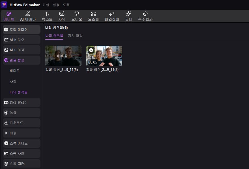Click play icon on 얼굴 합성_2...9_11(2)
Image resolution: width=249 pixels, height=169 pixels.
coord(91,50)
